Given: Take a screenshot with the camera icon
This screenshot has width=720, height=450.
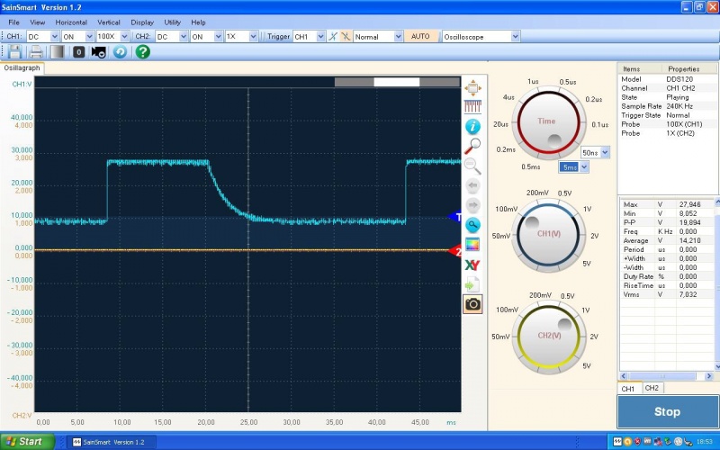Looking at the screenshot, I should 472,304.
